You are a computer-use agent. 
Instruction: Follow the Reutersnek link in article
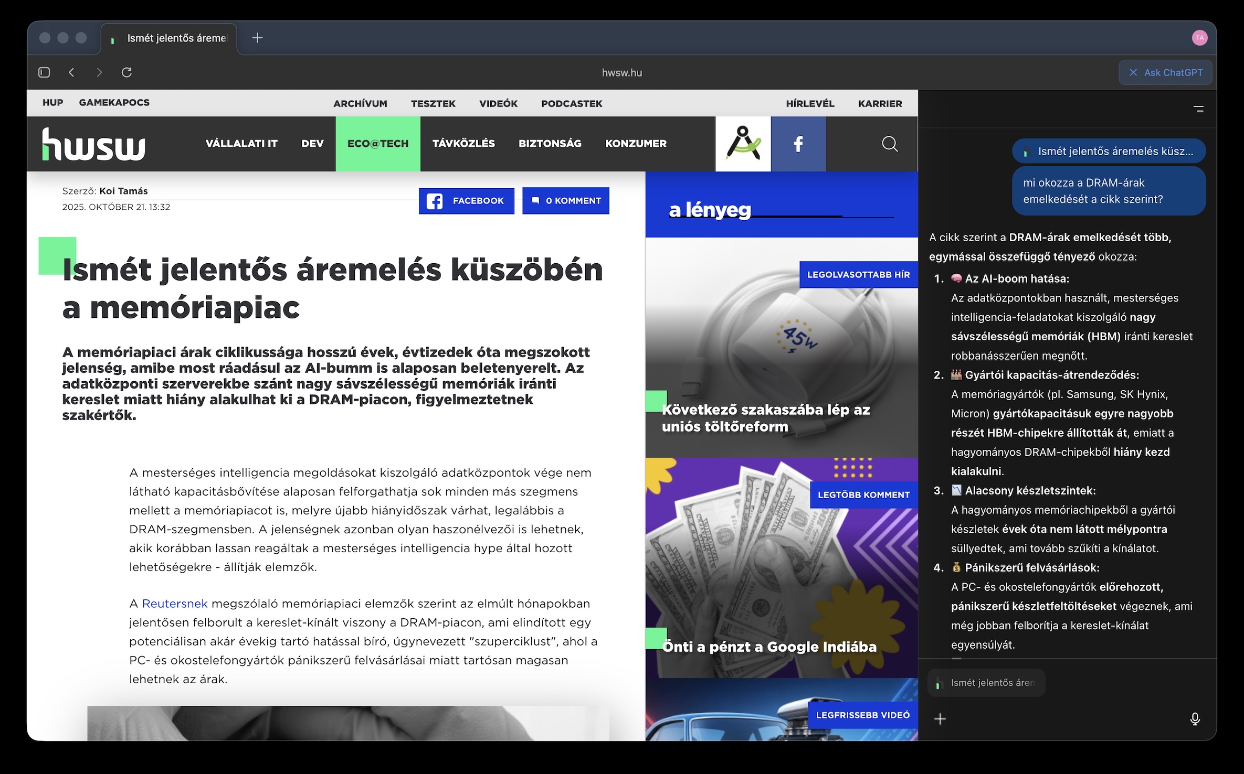pyautogui.click(x=175, y=604)
